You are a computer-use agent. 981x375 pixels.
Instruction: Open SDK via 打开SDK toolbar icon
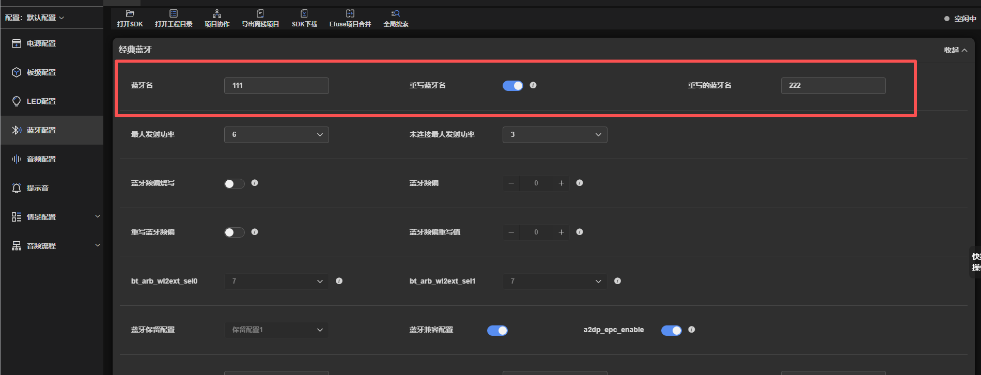[x=130, y=13]
